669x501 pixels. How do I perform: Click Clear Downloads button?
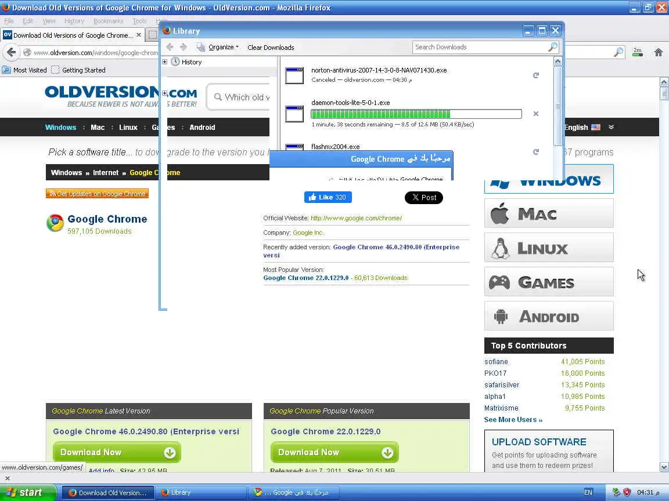point(271,48)
